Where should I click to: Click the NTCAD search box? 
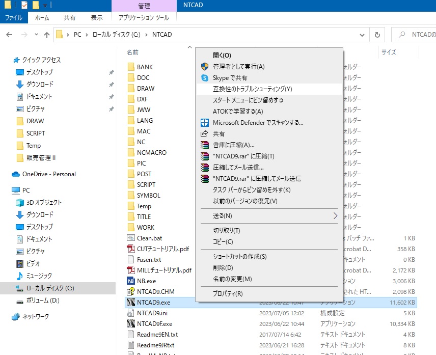point(414,35)
